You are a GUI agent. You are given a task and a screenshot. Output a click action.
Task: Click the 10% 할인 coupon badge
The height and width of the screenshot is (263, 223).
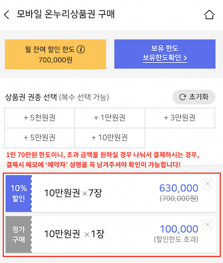point(19,193)
